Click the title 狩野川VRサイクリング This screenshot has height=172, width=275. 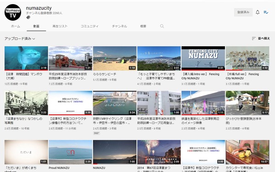click(x=112, y=121)
